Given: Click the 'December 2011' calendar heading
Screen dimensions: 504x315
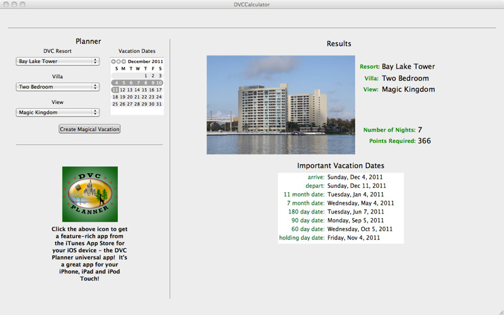Looking at the screenshot, I should point(146,61).
